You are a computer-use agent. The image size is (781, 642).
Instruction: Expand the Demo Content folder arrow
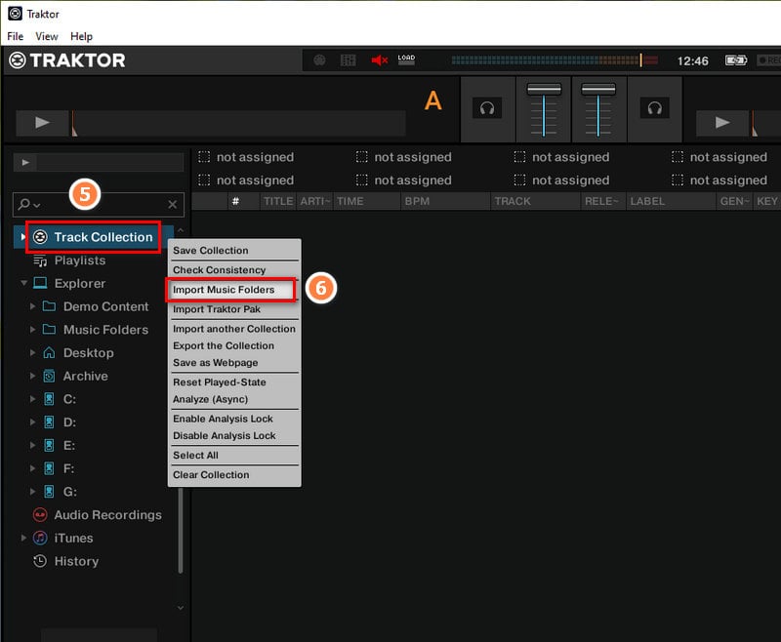[32, 306]
